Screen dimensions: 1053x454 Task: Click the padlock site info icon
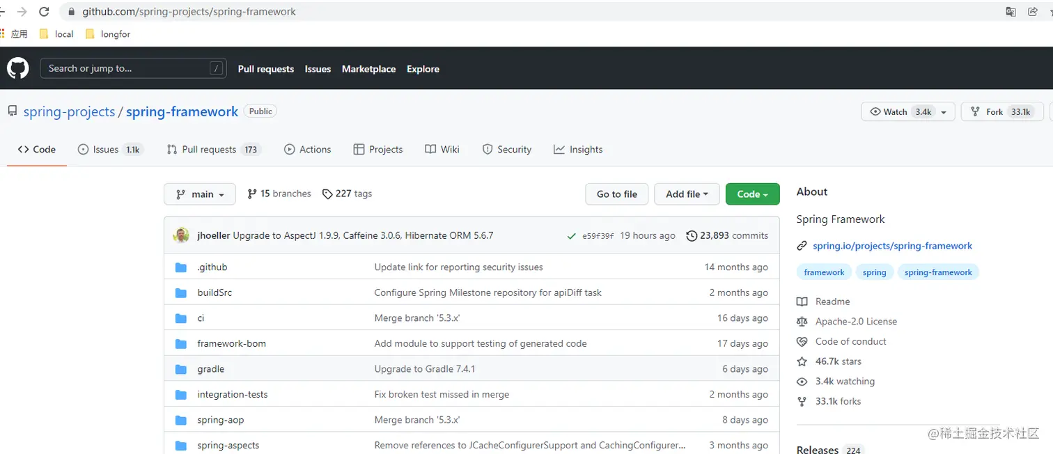(72, 12)
